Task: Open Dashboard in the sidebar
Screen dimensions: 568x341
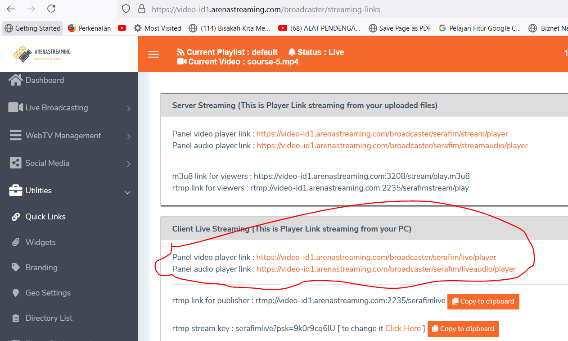Action: pos(45,80)
